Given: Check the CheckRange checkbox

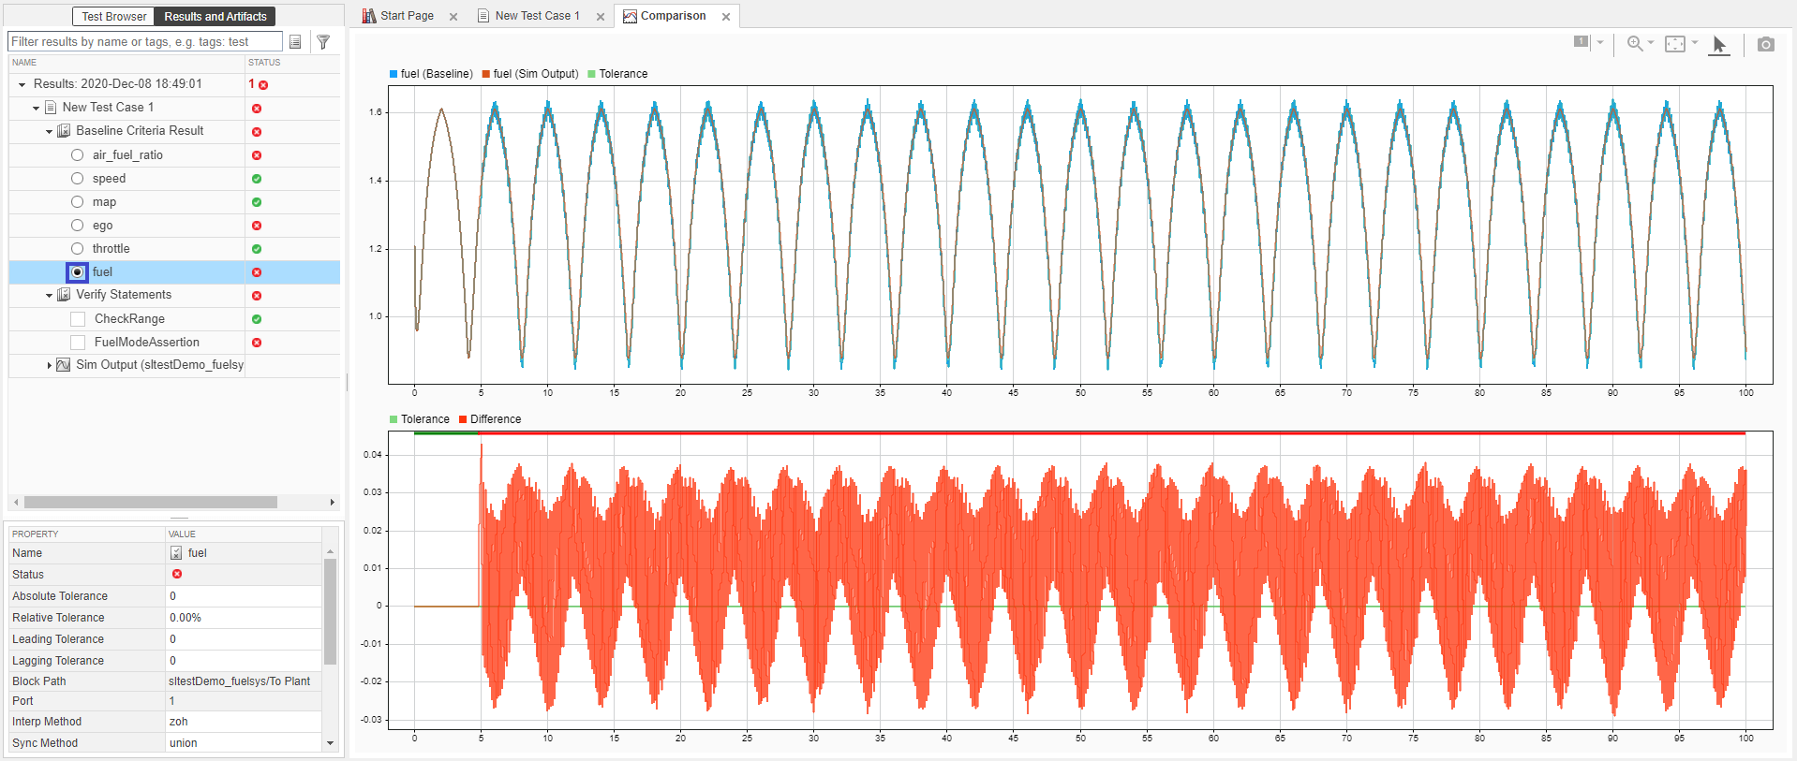Looking at the screenshot, I should click(79, 319).
